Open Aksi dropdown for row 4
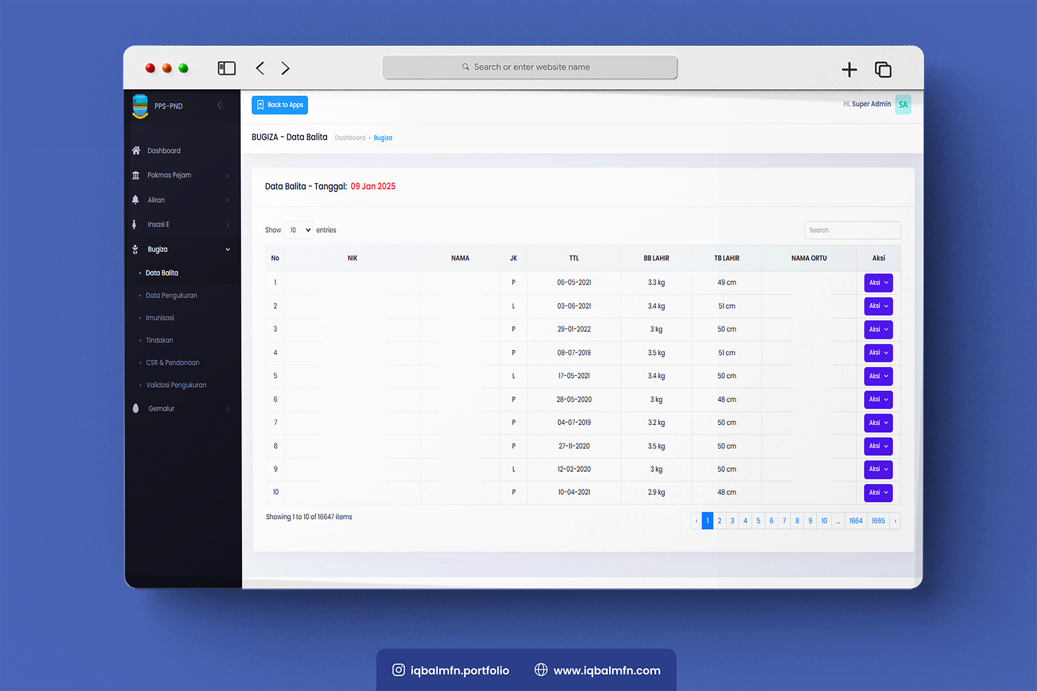Image resolution: width=1037 pixels, height=691 pixels. point(878,353)
